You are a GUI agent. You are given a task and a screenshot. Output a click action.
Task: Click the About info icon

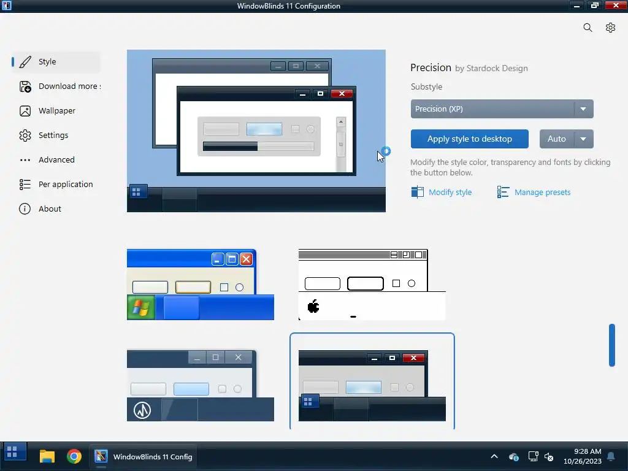[x=25, y=209]
